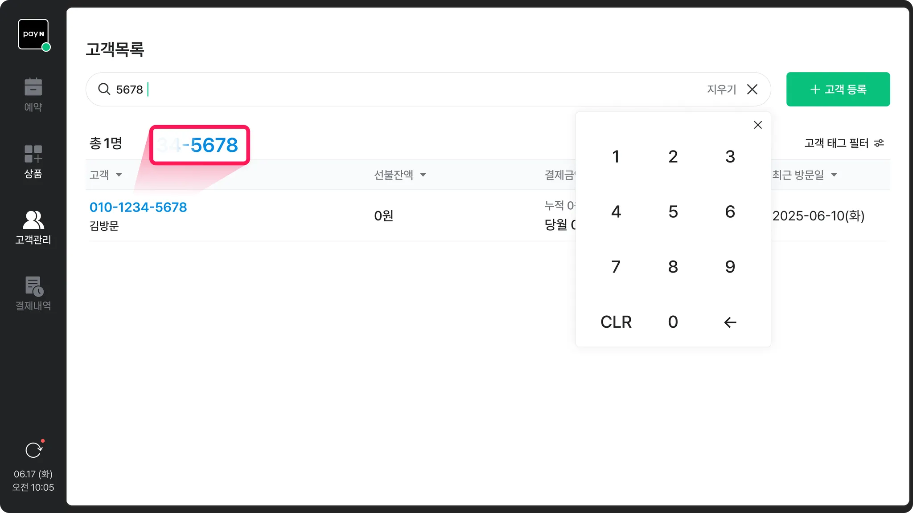Expand the 최근 방문일 sort dropdown
The width and height of the screenshot is (913, 513).
click(x=834, y=175)
